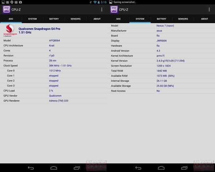Open the BATTERY tab in left screen

[x=54, y=19]
